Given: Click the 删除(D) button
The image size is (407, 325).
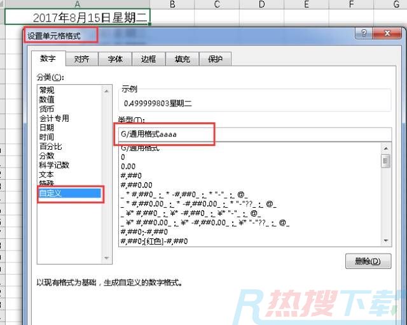Looking at the screenshot, I should point(368,261).
